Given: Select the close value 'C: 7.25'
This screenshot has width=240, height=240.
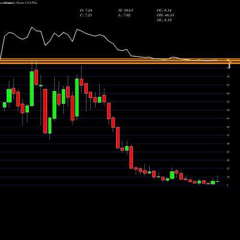Looking at the screenshot, I should click(x=86, y=15).
